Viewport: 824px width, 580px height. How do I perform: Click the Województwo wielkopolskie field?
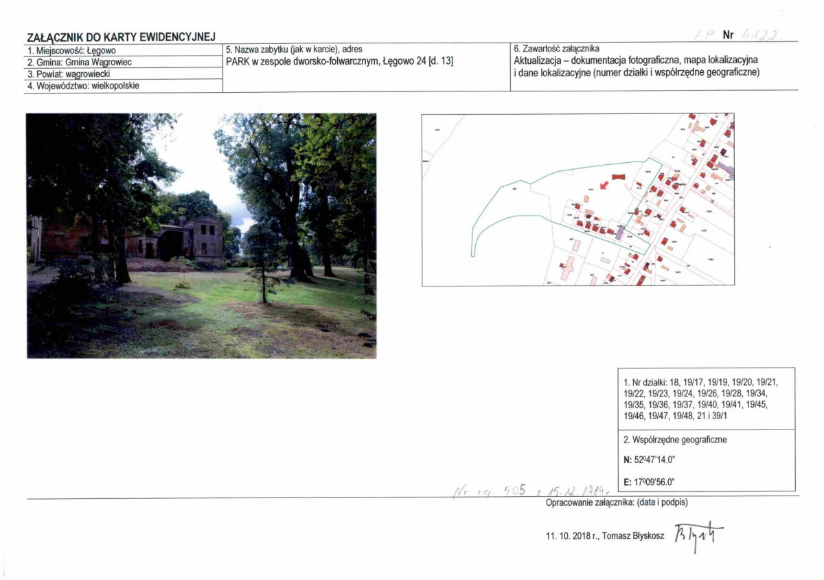(124, 85)
